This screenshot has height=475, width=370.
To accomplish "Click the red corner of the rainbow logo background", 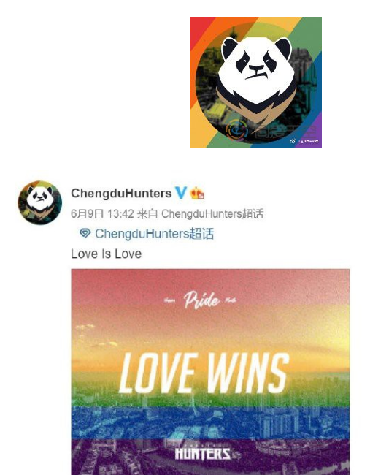I will [x=197, y=26].
